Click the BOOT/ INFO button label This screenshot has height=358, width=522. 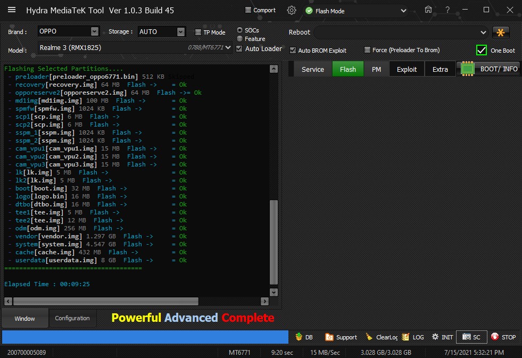[499, 69]
